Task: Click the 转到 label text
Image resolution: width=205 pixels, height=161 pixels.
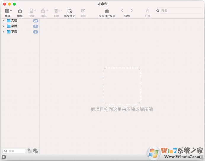Action: 127,16
